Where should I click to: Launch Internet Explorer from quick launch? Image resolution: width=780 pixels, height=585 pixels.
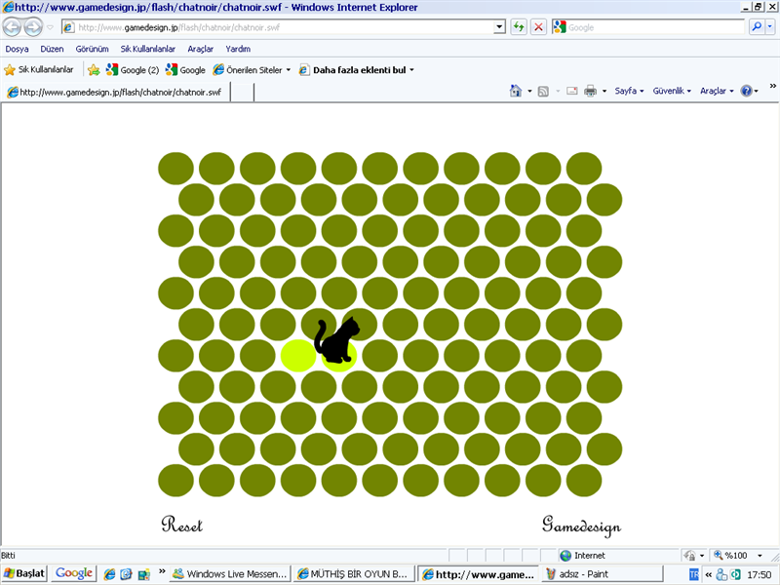(109, 574)
